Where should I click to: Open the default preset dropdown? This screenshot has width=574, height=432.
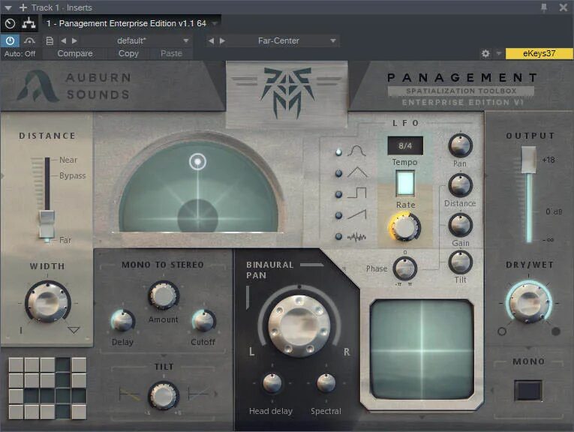[185, 40]
